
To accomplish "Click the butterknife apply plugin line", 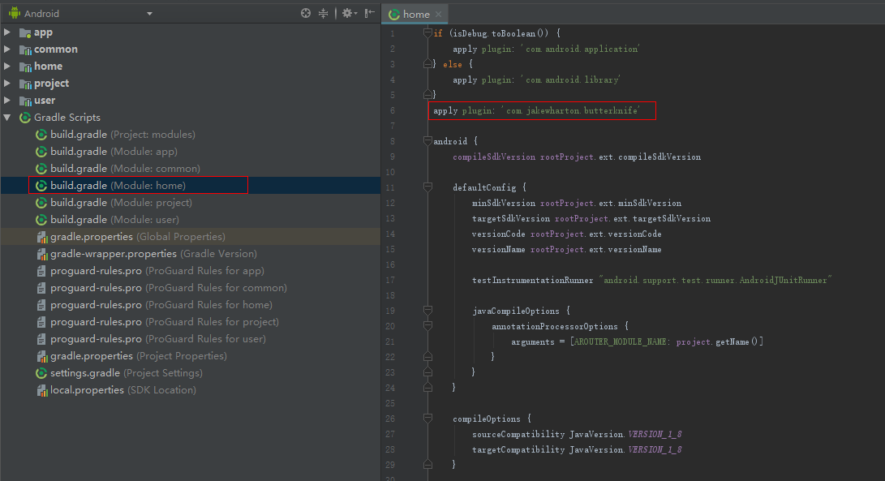I will tap(537, 110).
